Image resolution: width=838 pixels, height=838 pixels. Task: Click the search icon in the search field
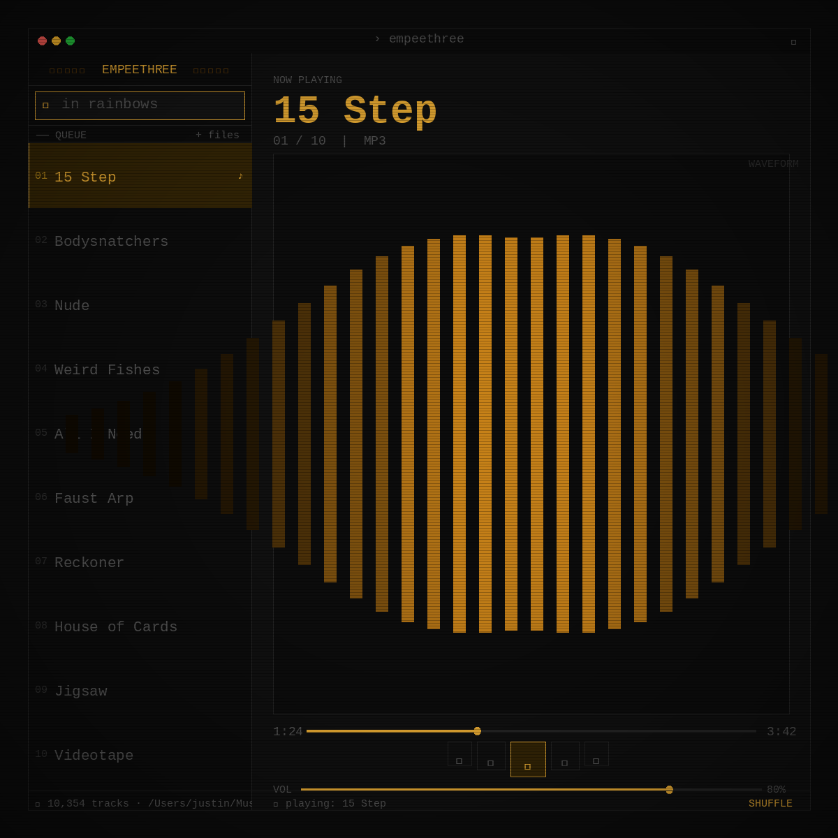tap(46, 105)
